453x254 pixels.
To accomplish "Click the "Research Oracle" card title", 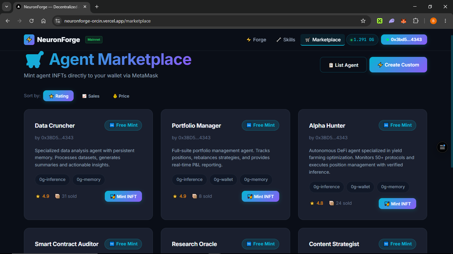I will (x=194, y=244).
